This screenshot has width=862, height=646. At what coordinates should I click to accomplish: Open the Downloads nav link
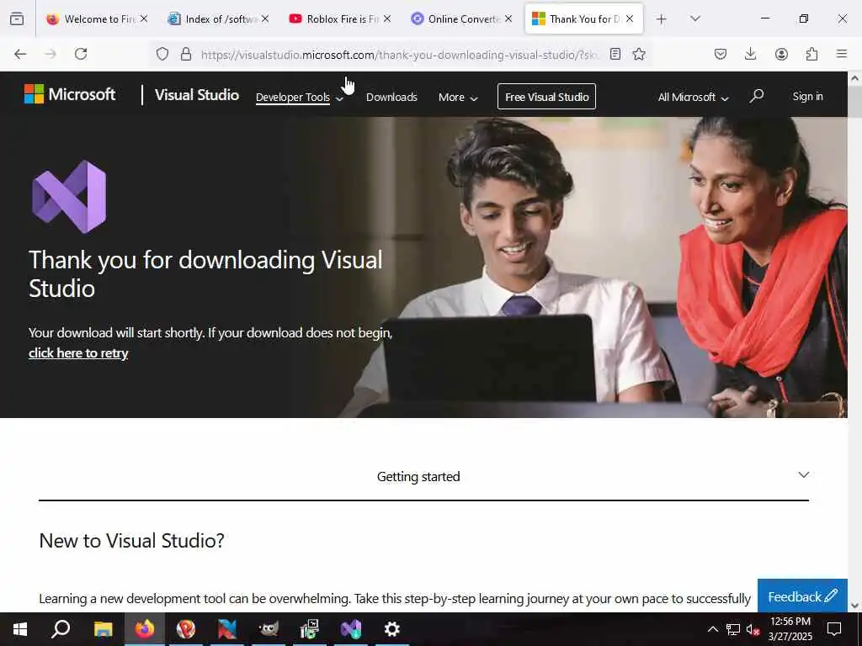391,98
